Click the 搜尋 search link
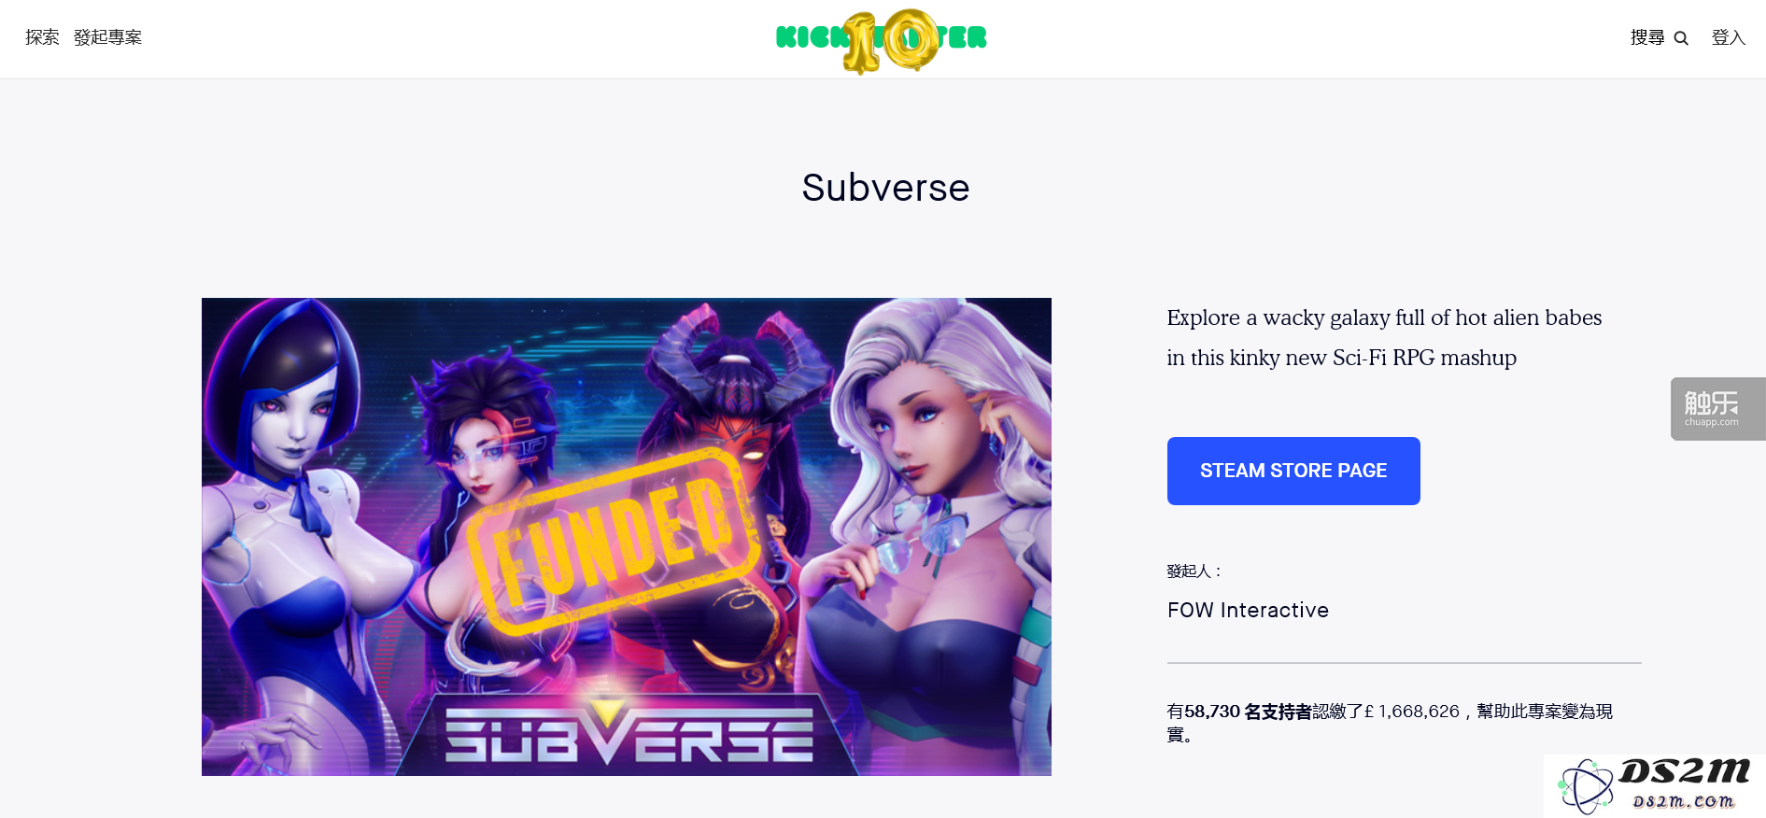Screen dimensions: 1766x818 click(x=1647, y=37)
